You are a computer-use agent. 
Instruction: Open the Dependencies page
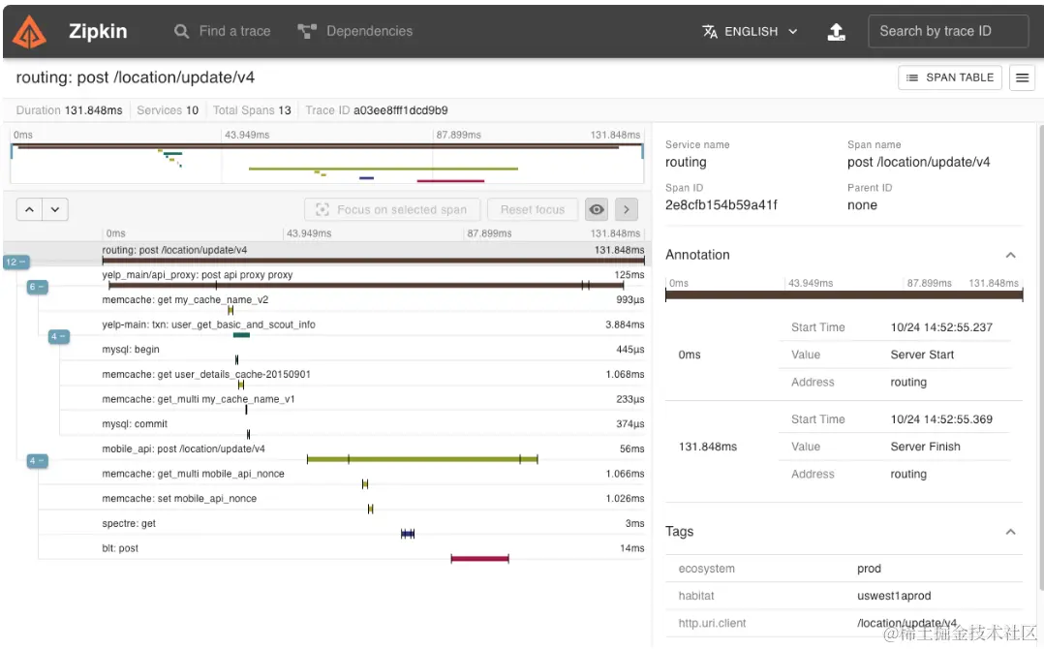(354, 31)
